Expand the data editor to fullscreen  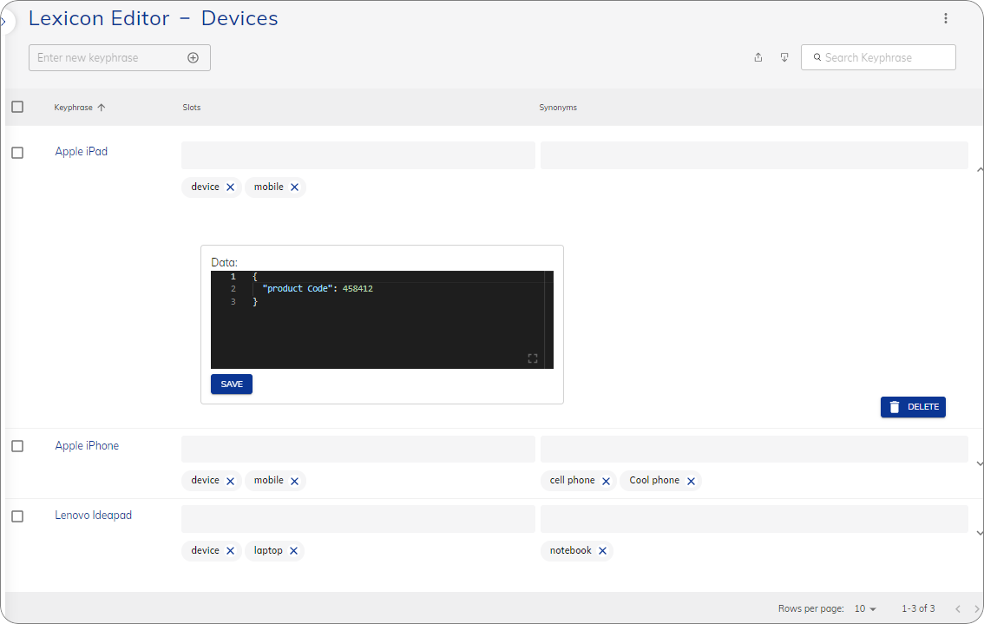coord(533,358)
